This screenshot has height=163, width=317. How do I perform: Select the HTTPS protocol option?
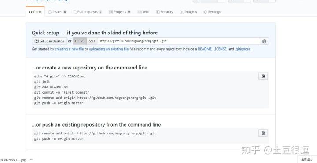[x=80, y=41]
